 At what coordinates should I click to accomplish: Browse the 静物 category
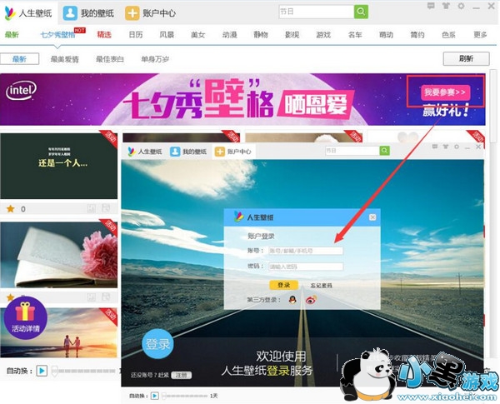tap(261, 34)
